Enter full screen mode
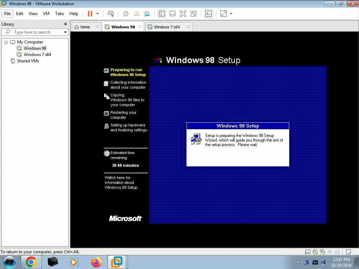Viewport: 359px width, 269px height. pos(183,14)
